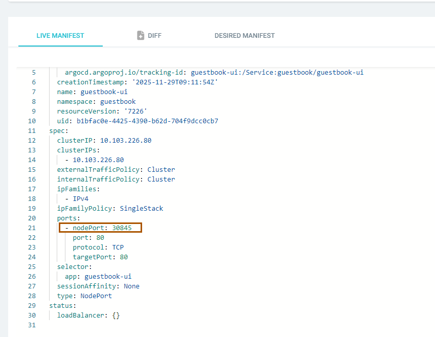Click line number 21 in the gutter

pos(32,228)
